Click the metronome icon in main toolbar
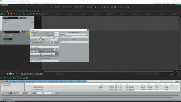181x102 pixels. click(x=18, y=11)
